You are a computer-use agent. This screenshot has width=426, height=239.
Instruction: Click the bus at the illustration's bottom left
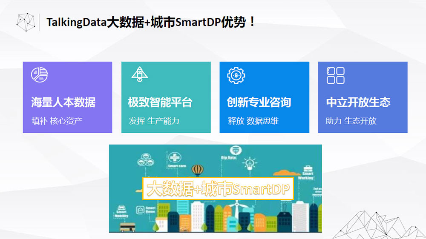click(128, 228)
